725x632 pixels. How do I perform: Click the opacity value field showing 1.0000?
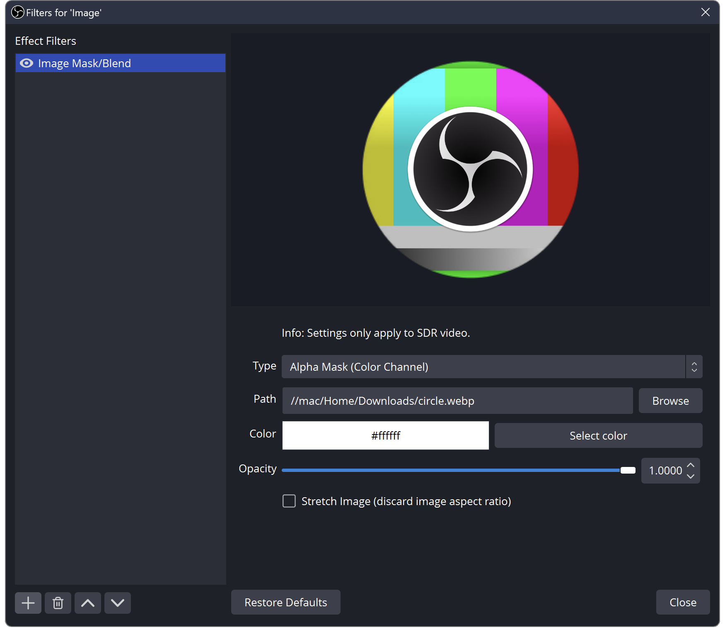665,470
